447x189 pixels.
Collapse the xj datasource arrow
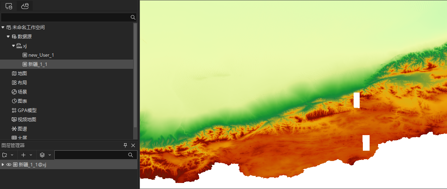tap(13, 46)
